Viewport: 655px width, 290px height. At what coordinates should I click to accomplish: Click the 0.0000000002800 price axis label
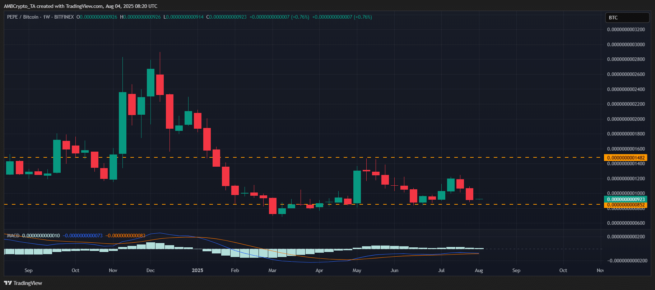pyautogui.click(x=626, y=59)
